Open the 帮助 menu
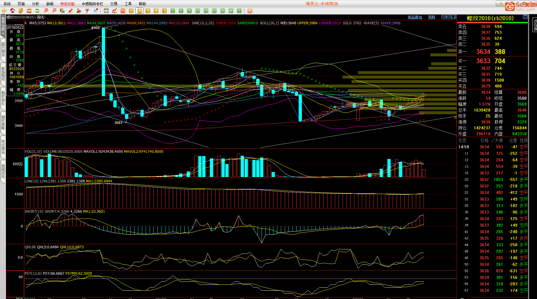 click(142, 4)
